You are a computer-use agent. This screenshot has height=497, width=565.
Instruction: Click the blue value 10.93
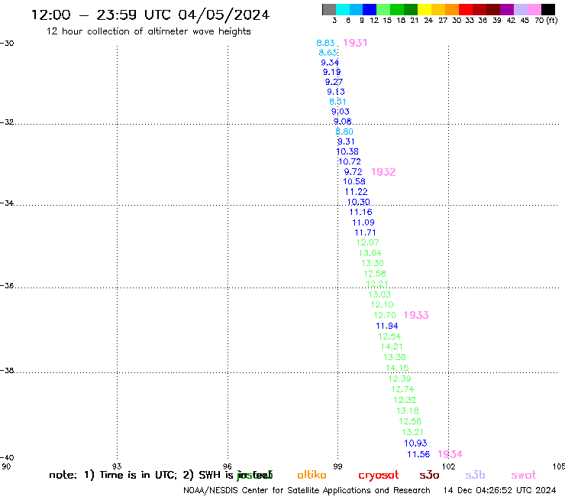415,443
